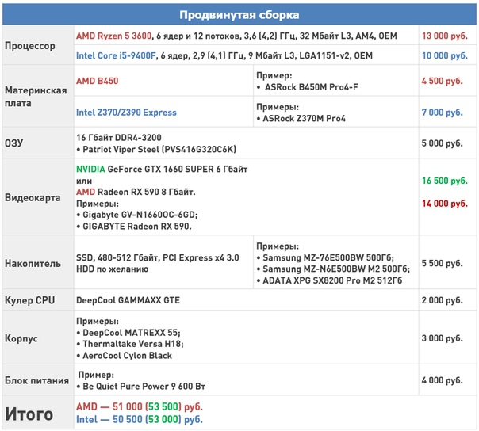The image size is (479, 431).
Task: Click the 'Материнская плата' row label
Action: click(36, 97)
